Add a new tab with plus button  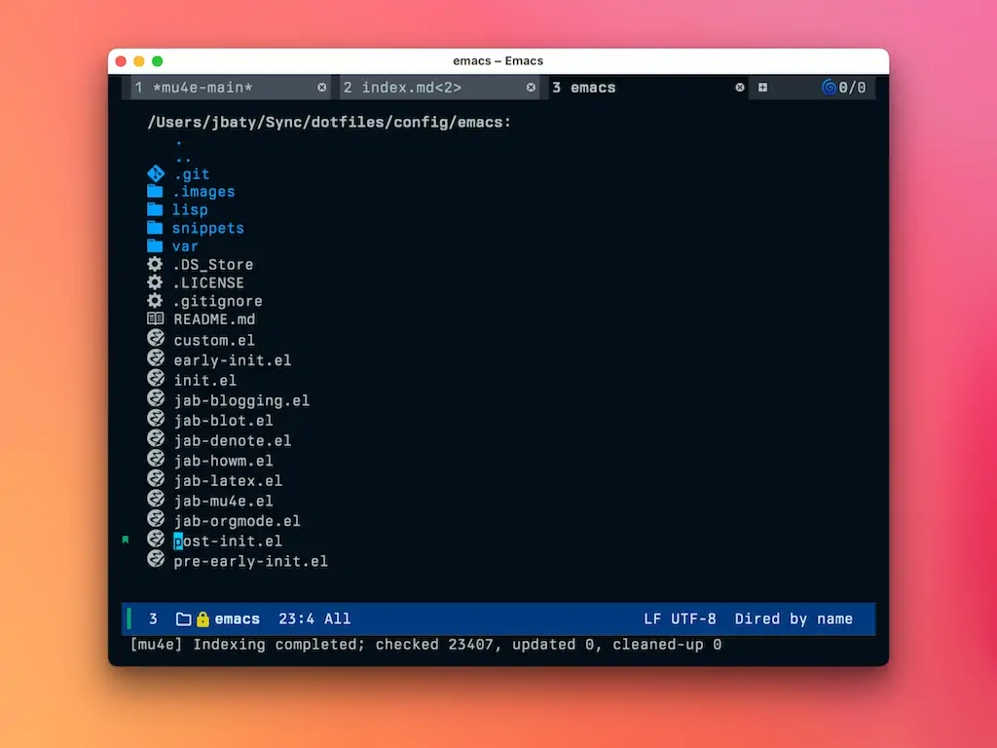coord(762,88)
